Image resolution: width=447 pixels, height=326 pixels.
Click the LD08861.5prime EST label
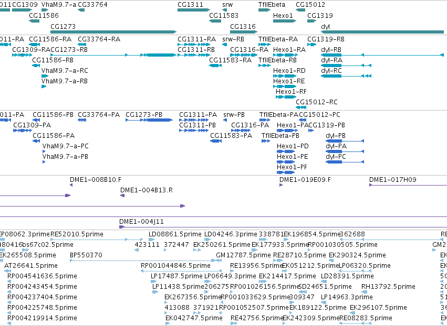tap(175, 234)
